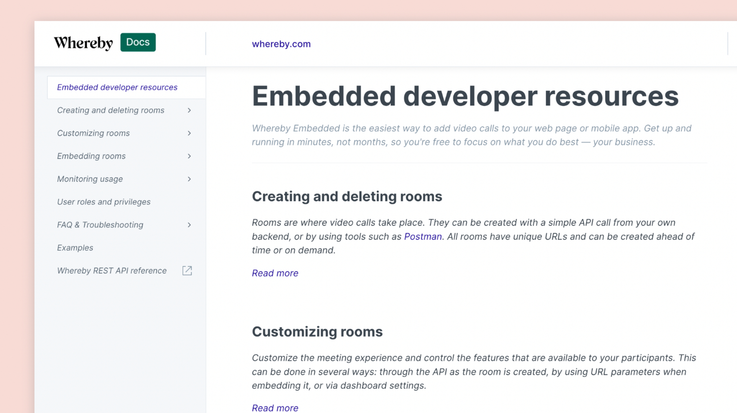The width and height of the screenshot is (737, 413).
Task: Expand chevron beside Monitoring usage
Action: click(189, 179)
